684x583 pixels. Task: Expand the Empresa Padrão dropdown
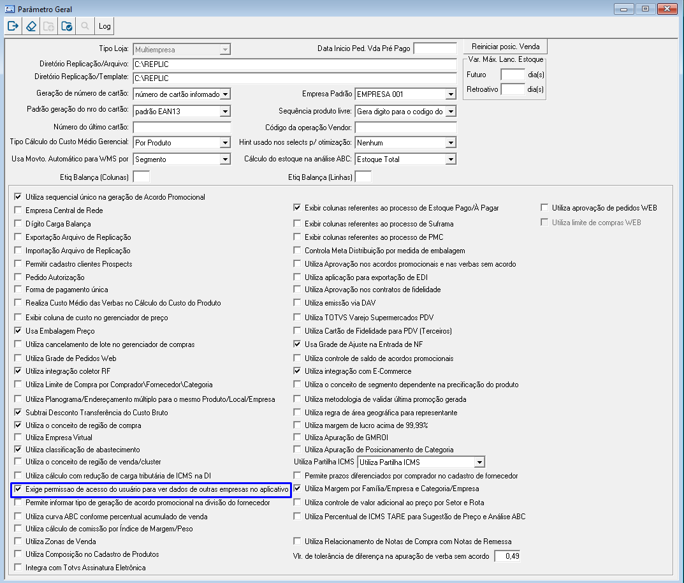pos(451,94)
